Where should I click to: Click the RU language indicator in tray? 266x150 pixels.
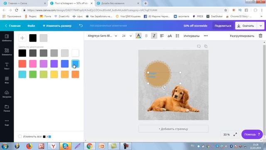pyautogui.click(x=192, y=146)
